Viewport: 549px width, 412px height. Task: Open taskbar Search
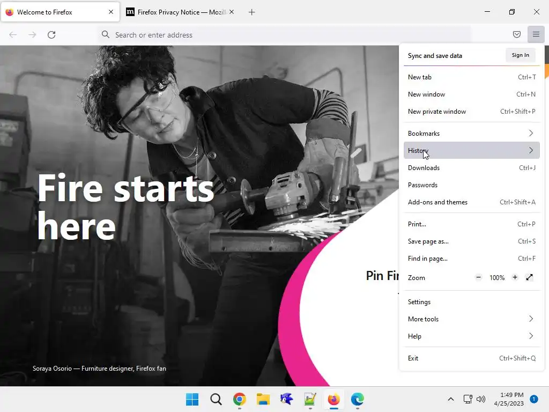(x=216, y=399)
